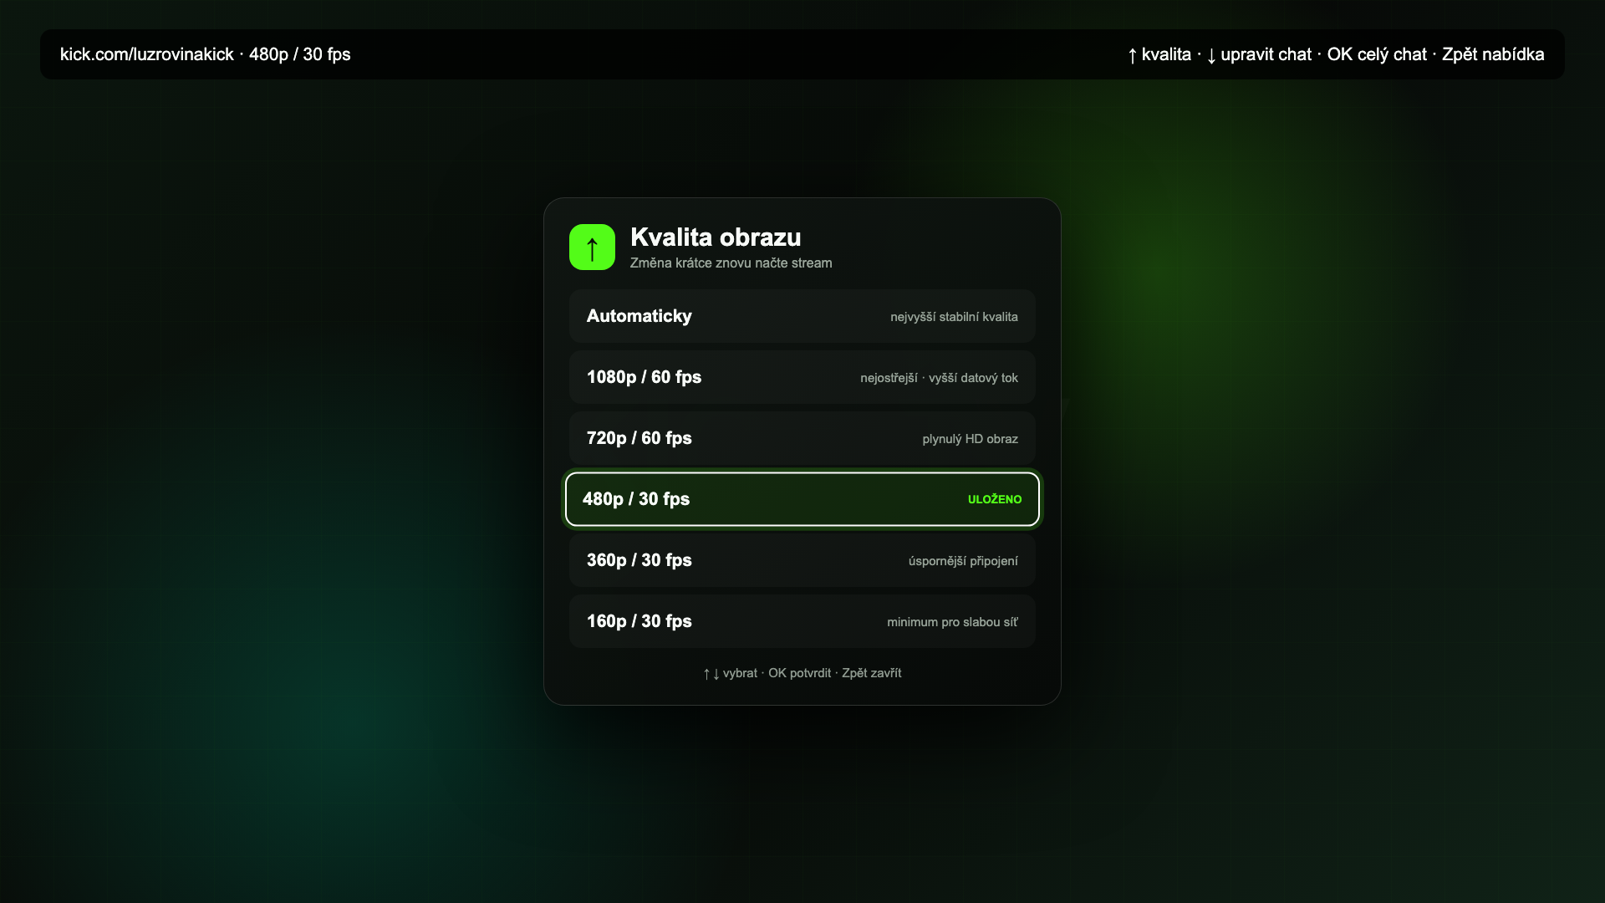Click the green up-arrow quality icon
Viewport: 1605px width, 903px height.
coord(592,247)
